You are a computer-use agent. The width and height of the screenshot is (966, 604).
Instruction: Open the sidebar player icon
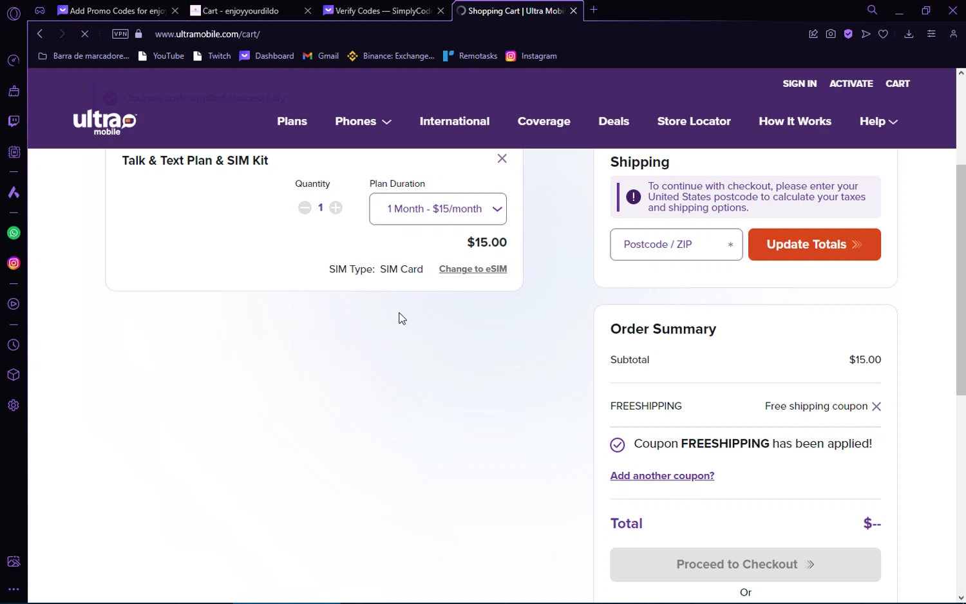pos(14,304)
